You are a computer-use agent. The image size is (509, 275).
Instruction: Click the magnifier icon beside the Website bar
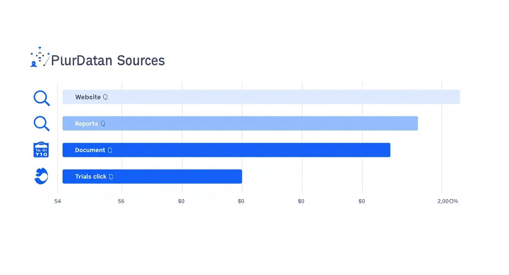pyautogui.click(x=41, y=98)
